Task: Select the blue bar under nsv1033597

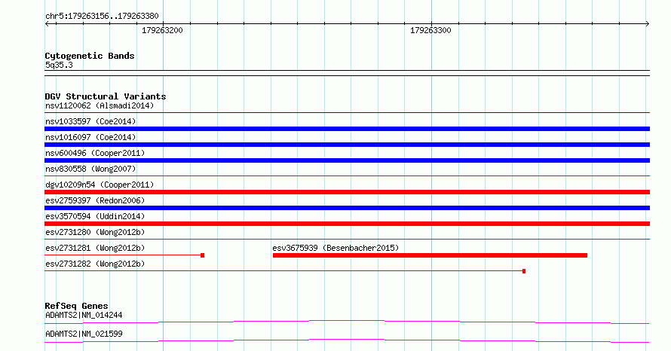Action: 347,129
